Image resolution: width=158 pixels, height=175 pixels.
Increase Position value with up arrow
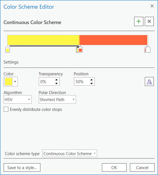click(91, 80)
